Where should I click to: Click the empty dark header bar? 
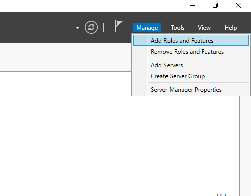pos(37,27)
